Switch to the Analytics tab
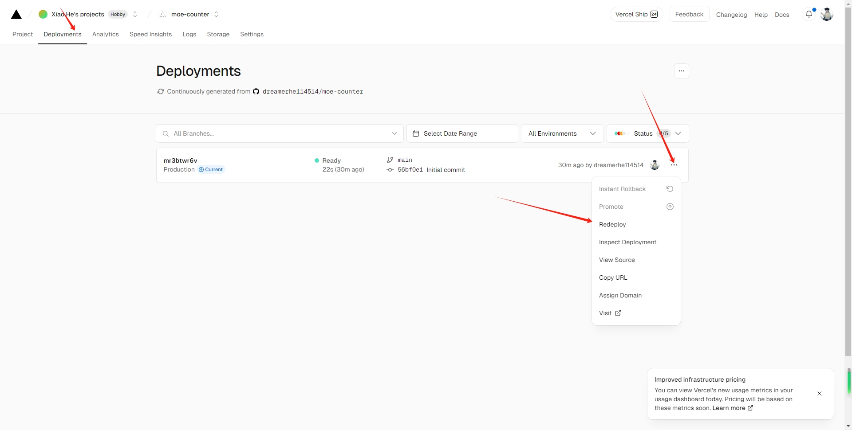 tap(106, 34)
